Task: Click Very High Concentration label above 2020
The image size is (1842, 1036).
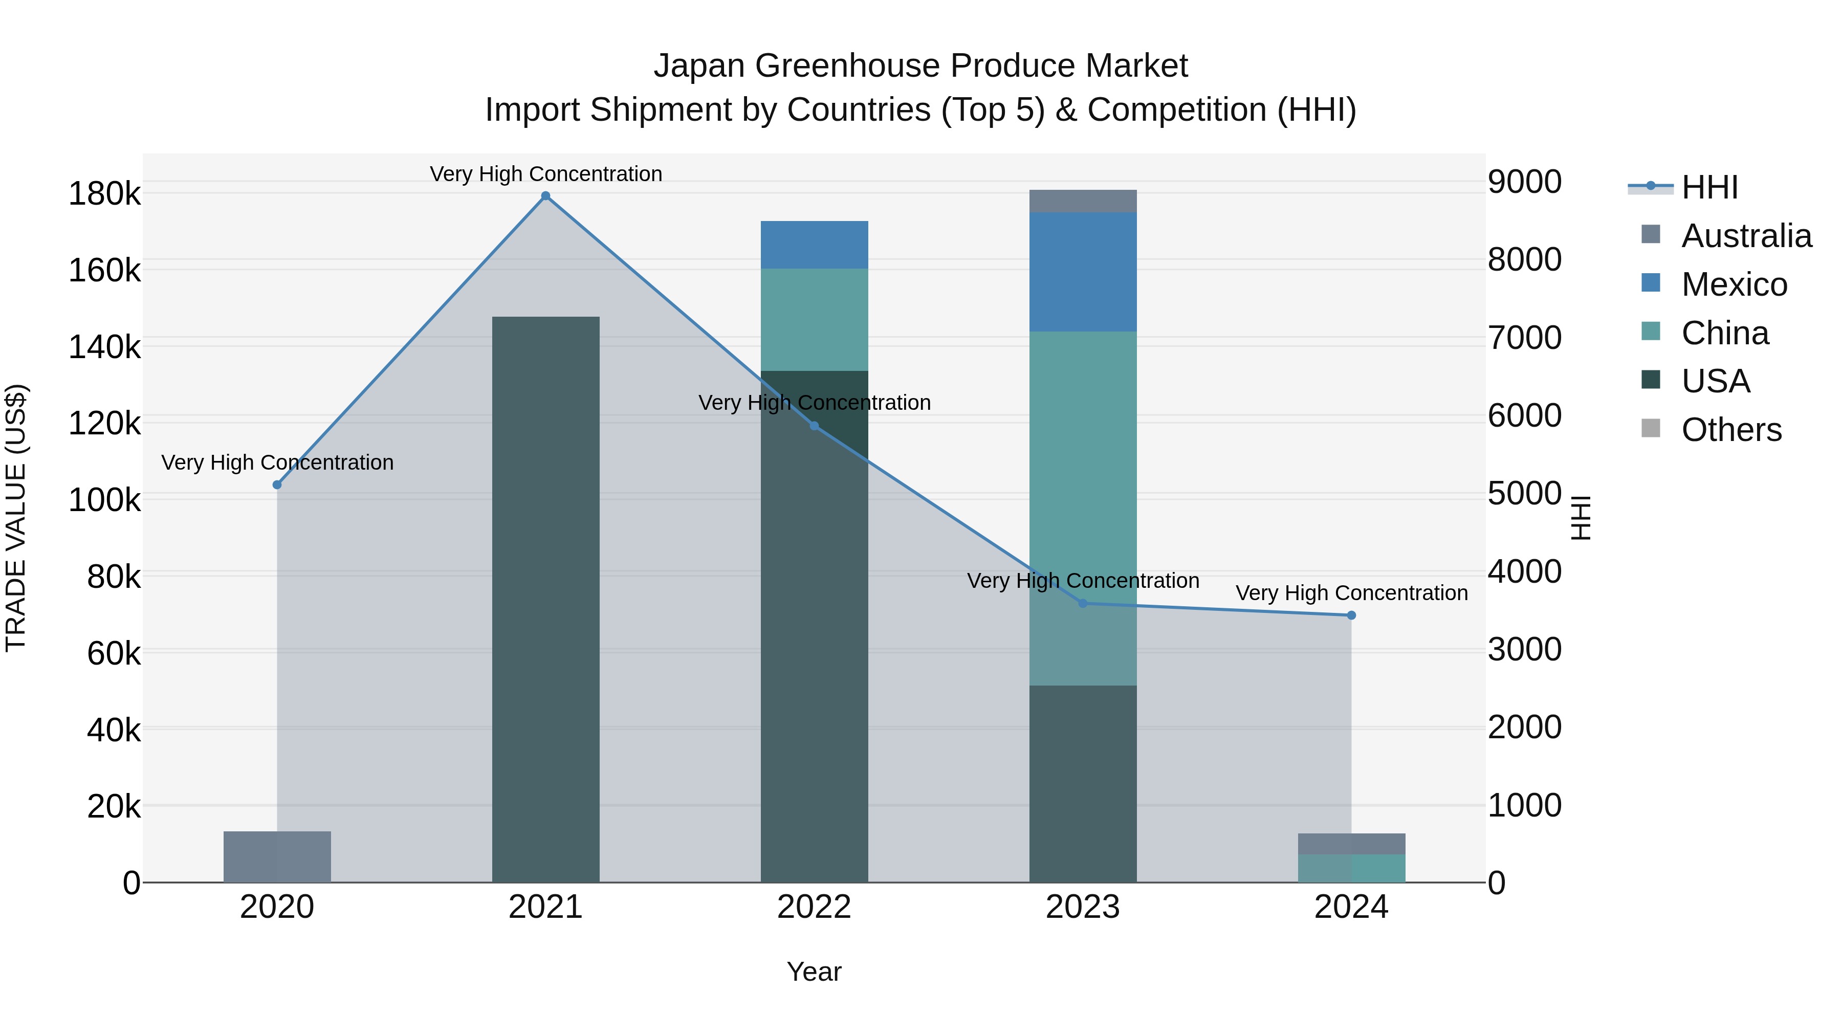Action: [x=277, y=462]
